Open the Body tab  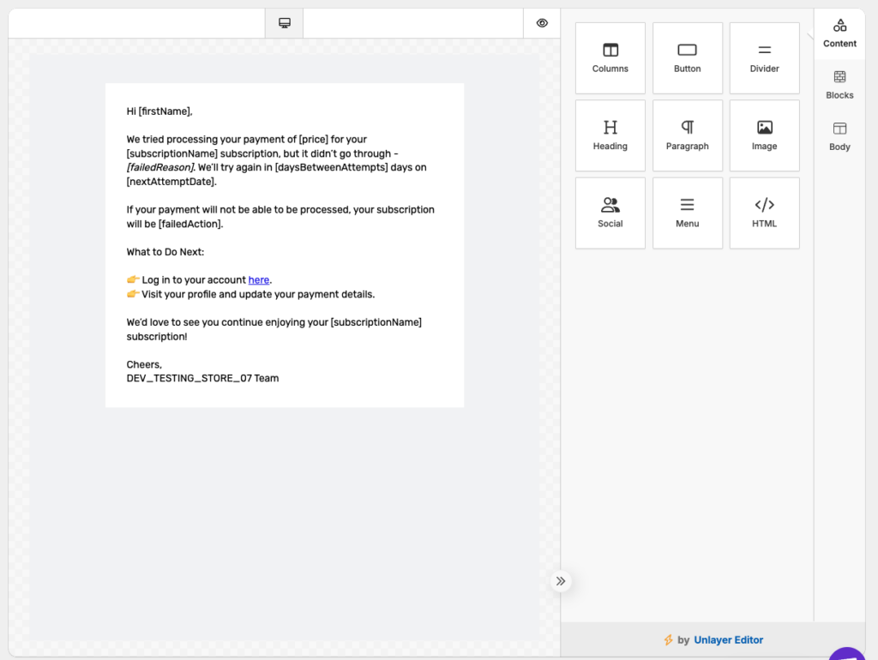[x=839, y=136]
